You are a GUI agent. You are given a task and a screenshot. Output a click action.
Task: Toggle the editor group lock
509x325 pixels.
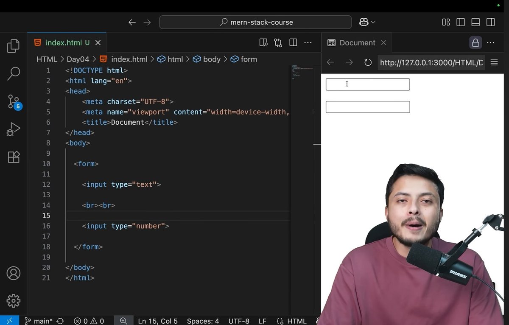pos(475,42)
